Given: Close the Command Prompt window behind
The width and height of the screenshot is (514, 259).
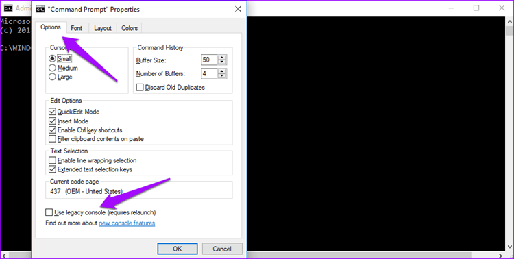Looking at the screenshot, I should 502,8.
